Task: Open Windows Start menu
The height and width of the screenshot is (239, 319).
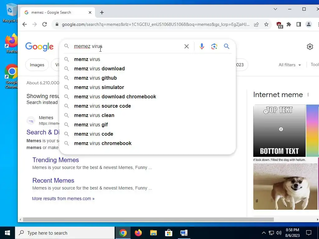Action: (x=7, y=233)
